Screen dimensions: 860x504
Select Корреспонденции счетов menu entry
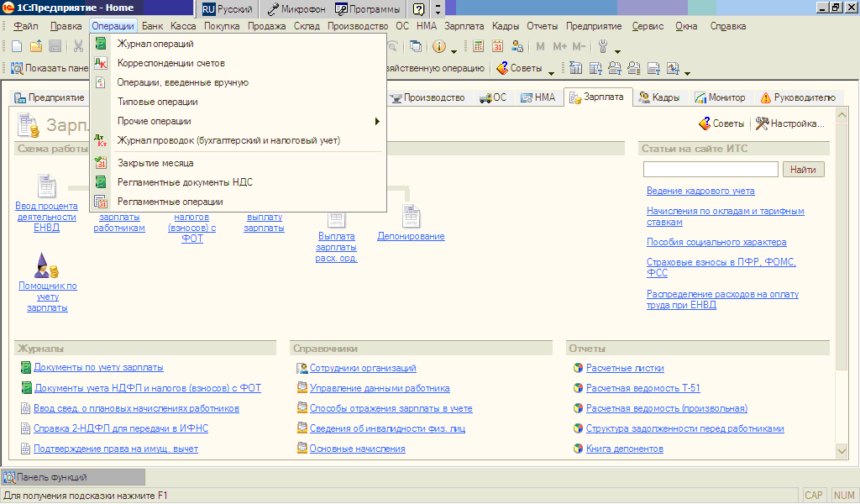pos(238,63)
